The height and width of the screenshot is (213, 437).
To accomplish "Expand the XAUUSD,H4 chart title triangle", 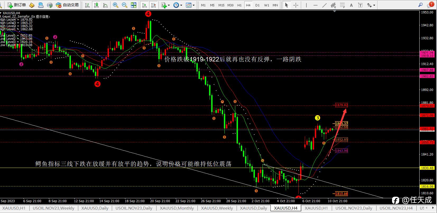I will click(x=1, y=13).
